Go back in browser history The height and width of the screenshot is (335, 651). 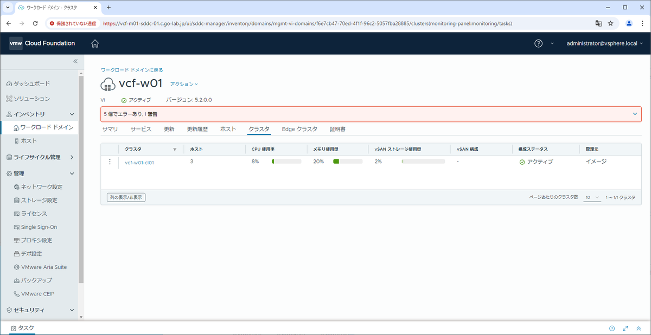click(x=8, y=23)
